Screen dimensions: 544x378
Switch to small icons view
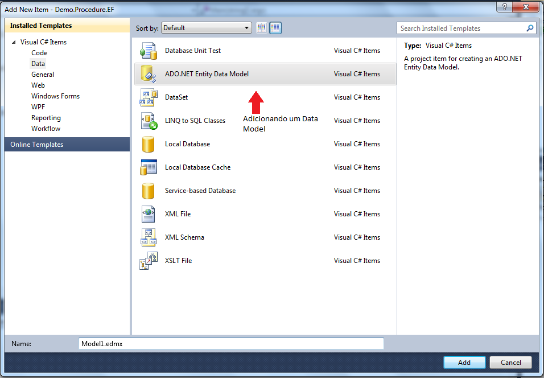pos(262,28)
